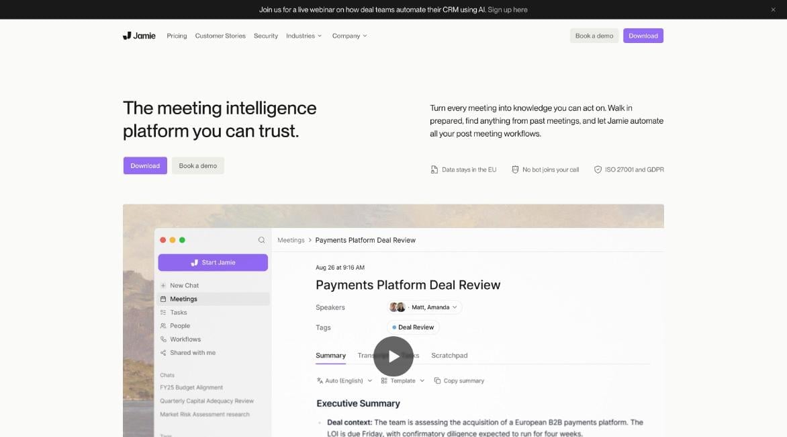
Task: Open Customer Stories from the navigation
Action: pos(220,36)
